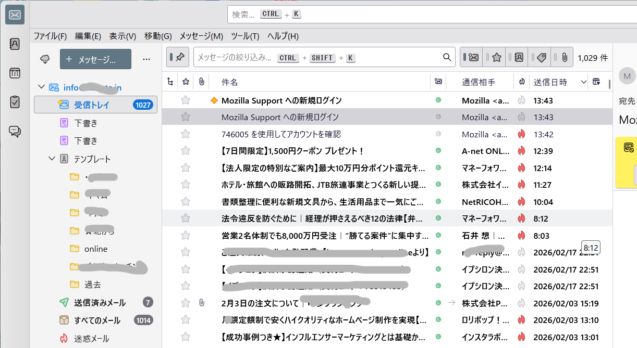
Task: Toggle read dot on 法令違反を防ぐために message
Action: (x=438, y=218)
